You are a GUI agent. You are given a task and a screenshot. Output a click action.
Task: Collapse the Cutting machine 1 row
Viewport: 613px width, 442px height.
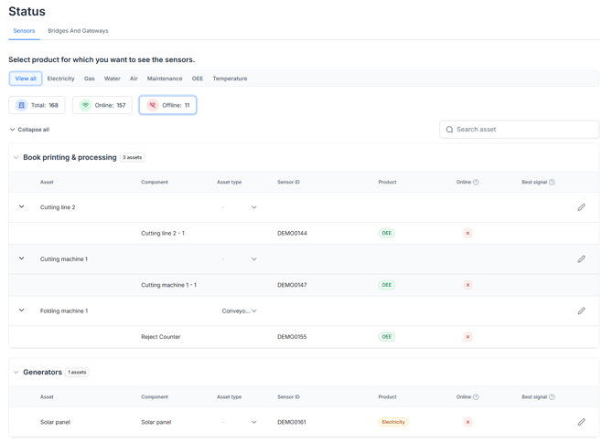pyautogui.click(x=22, y=258)
